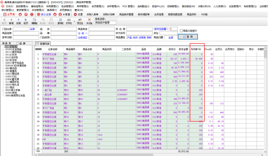Click the 查询 search document icon in toolbar
This screenshot has height=156, width=268.
(x=61, y=20)
